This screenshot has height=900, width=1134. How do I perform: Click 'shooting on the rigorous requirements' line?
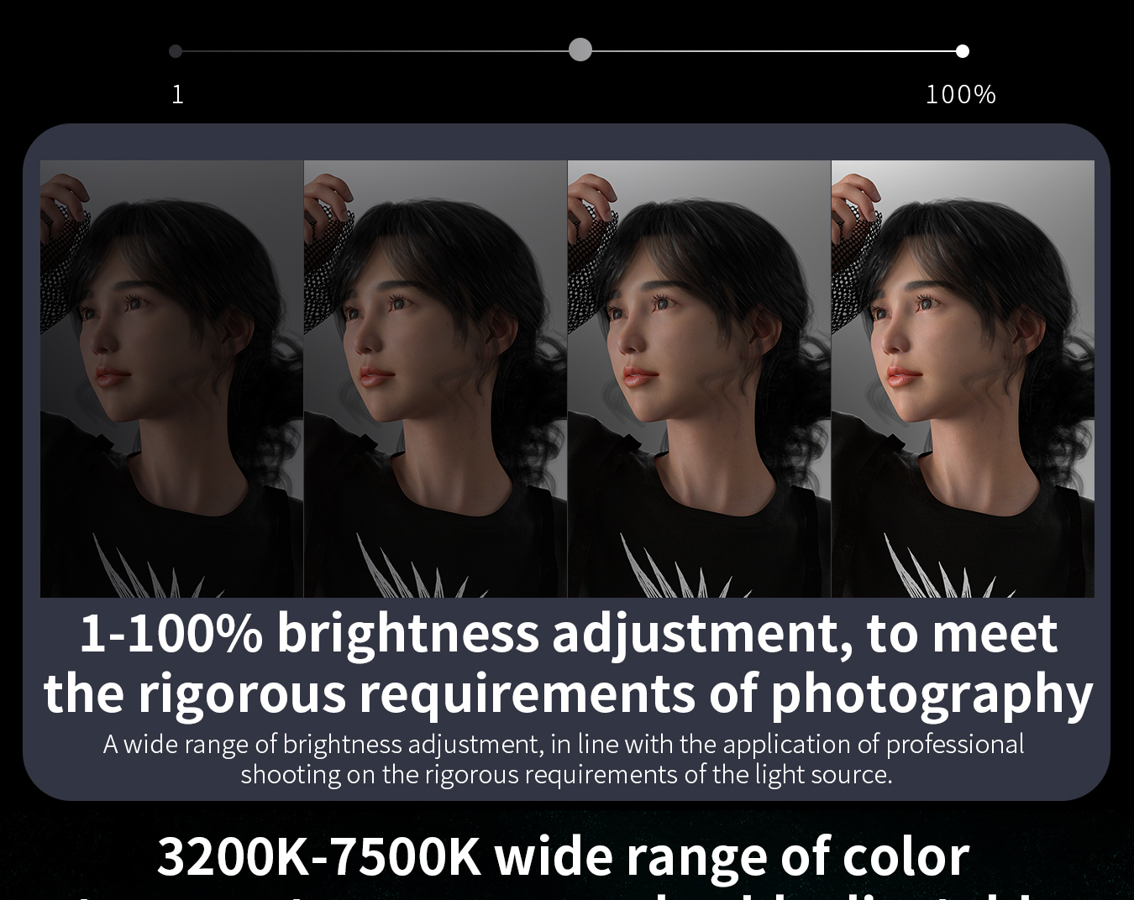coord(566,773)
